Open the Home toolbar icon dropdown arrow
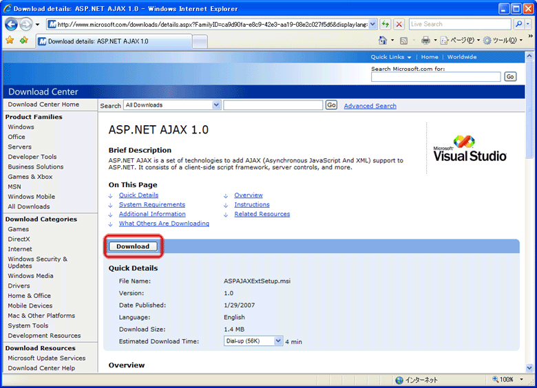This screenshot has width=537, height=388. (392, 41)
